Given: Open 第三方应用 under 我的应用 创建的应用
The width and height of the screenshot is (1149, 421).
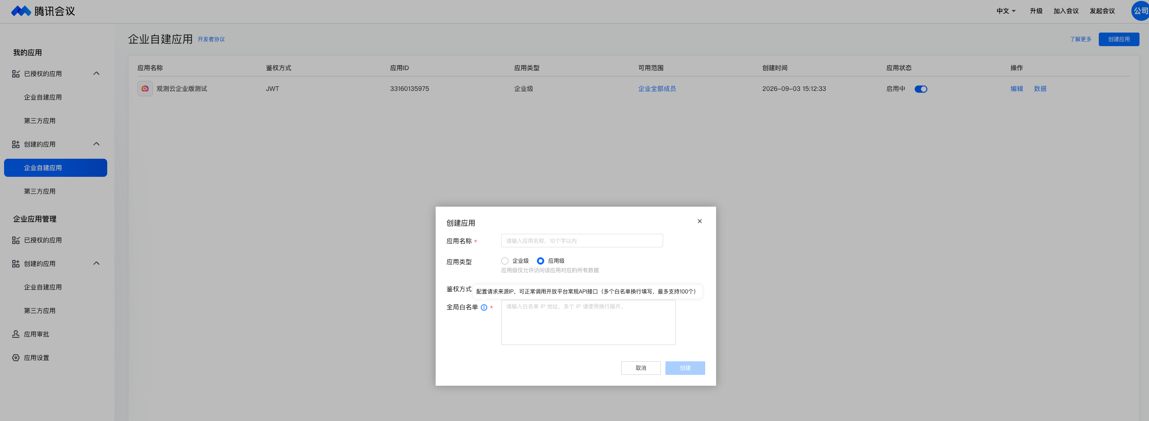Looking at the screenshot, I should (40, 191).
